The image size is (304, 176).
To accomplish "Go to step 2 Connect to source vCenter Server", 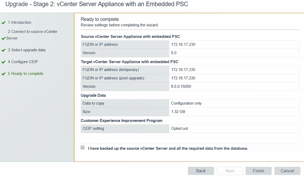I will (32, 35).
